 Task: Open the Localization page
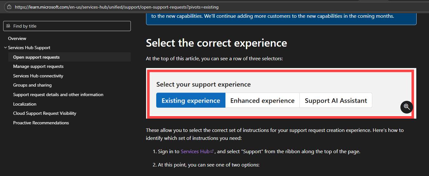tap(25, 104)
